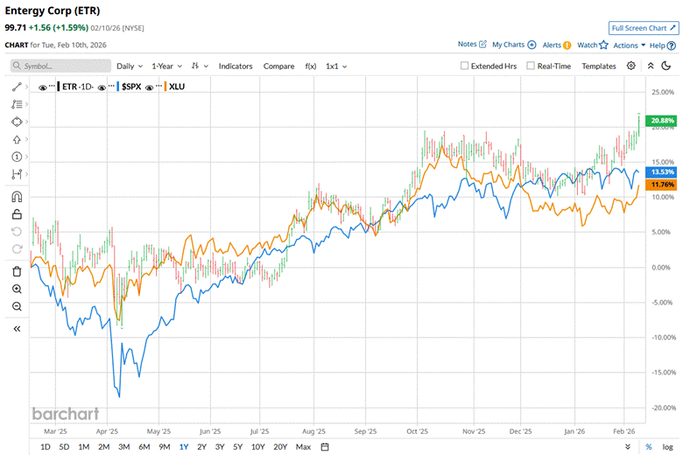Open the Indicators menu
The width and height of the screenshot is (683, 455).
click(236, 66)
